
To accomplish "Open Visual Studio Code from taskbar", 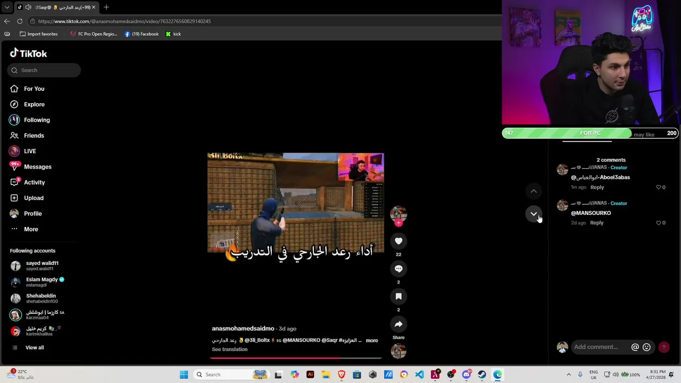I will pyautogui.click(x=419, y=374).
